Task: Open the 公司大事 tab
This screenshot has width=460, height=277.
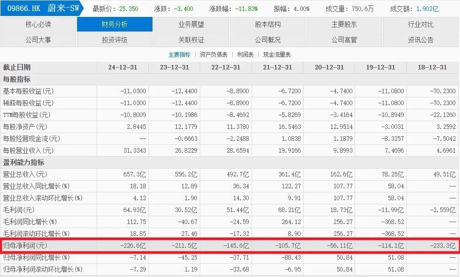Action: [x=38, y=40]
